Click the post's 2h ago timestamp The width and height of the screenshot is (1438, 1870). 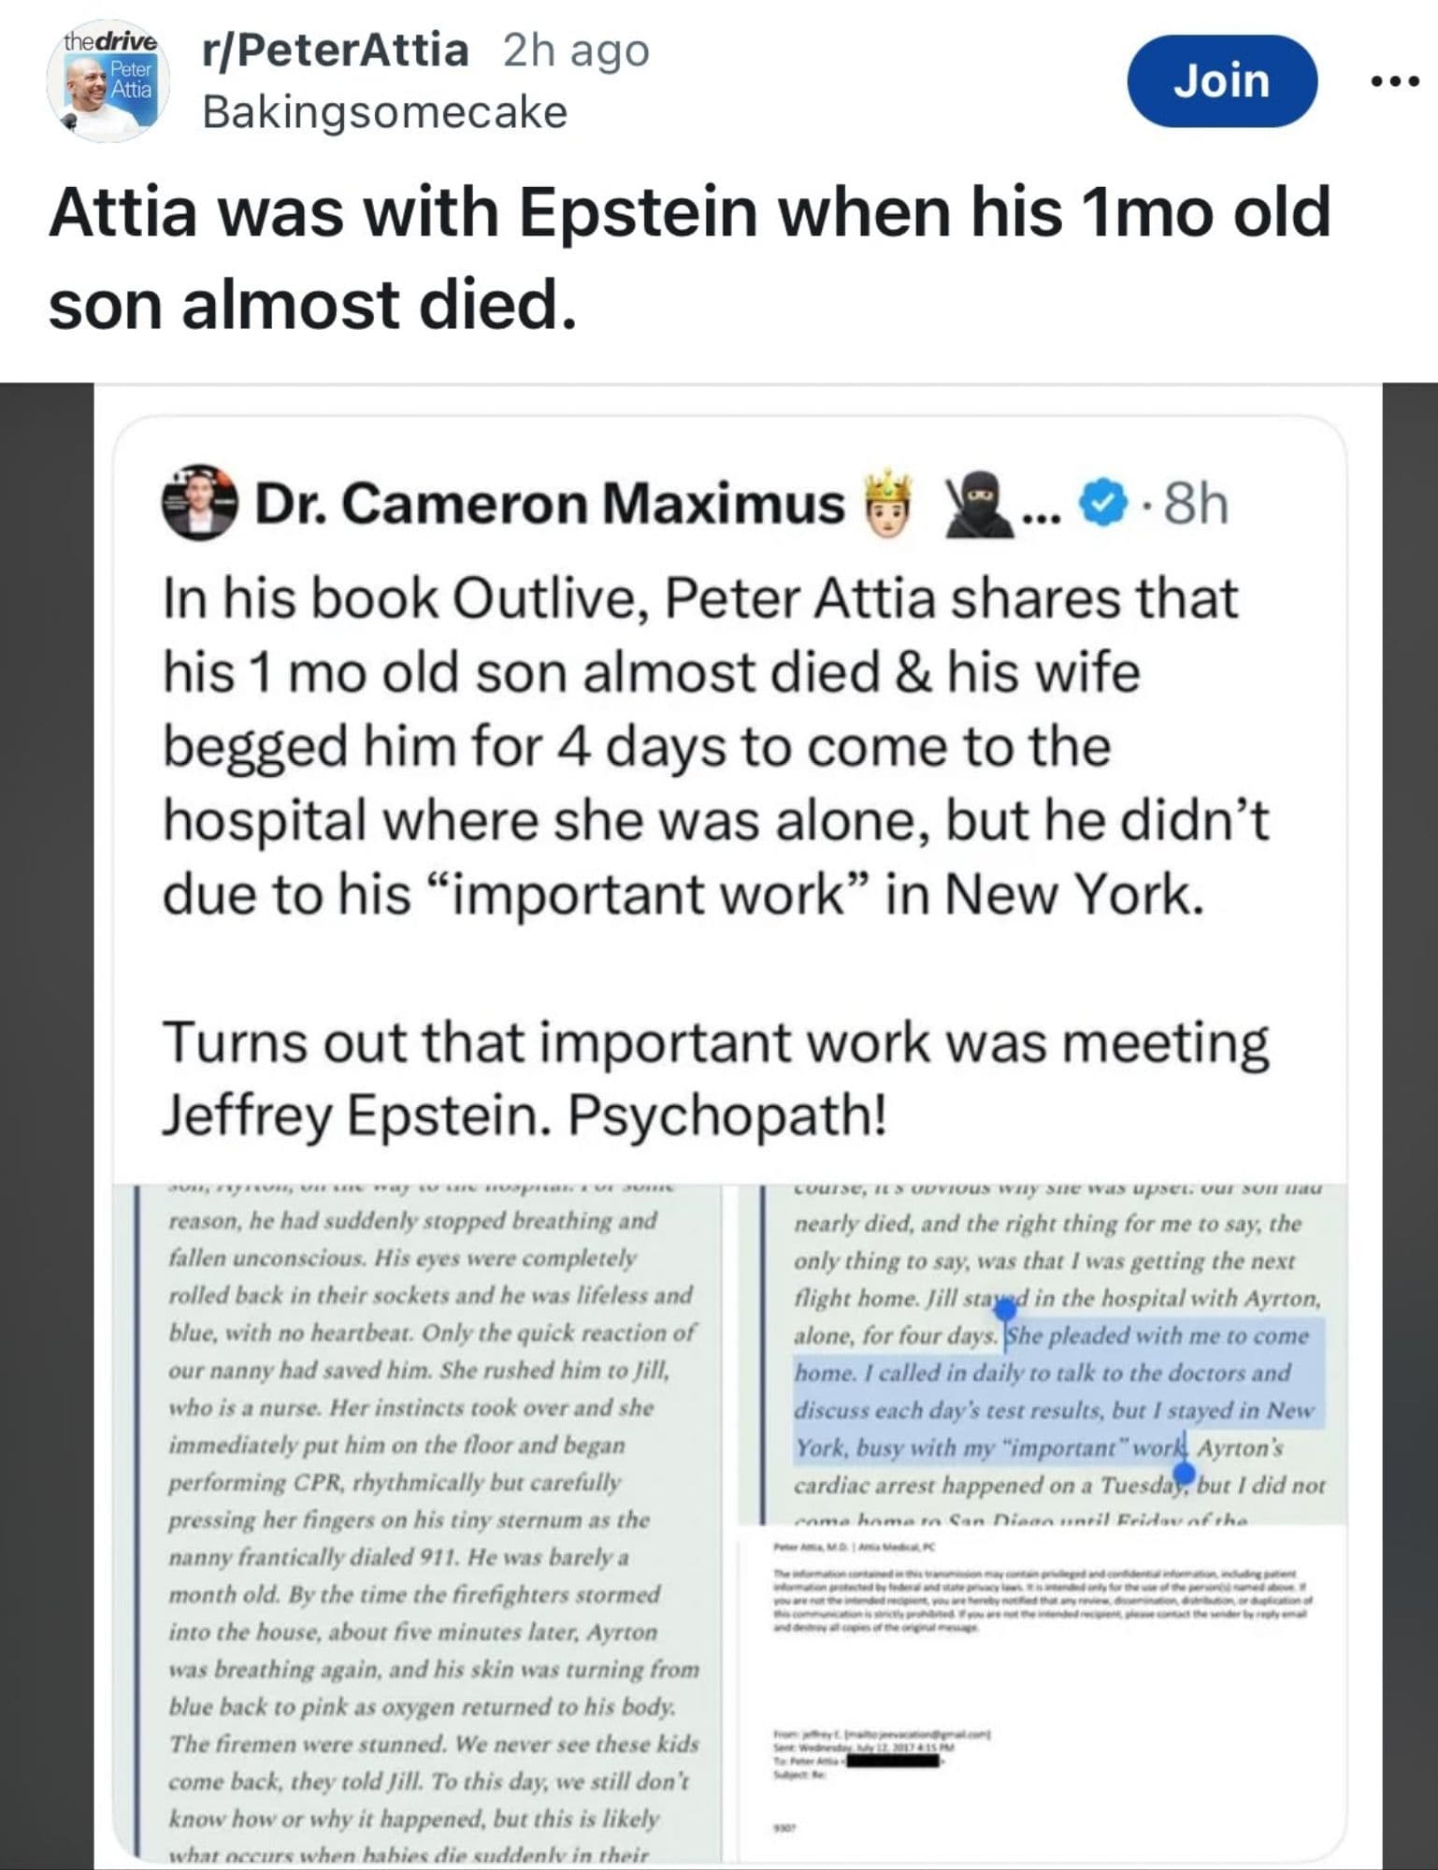[x=576, y=50]
